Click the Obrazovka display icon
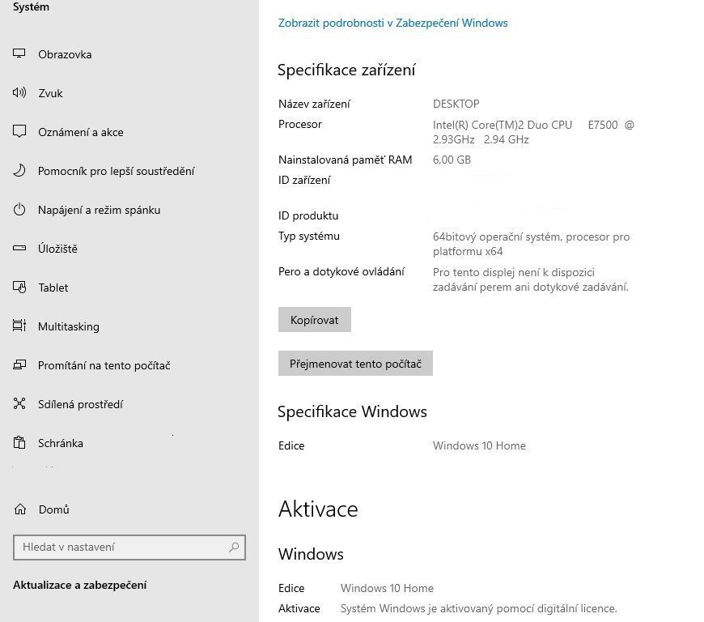The width and height of the screenshot is (704, 622). (20, 54)
